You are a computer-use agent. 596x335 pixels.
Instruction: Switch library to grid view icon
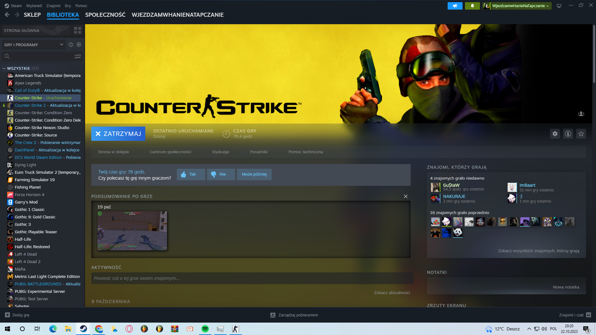click(78, 30)
